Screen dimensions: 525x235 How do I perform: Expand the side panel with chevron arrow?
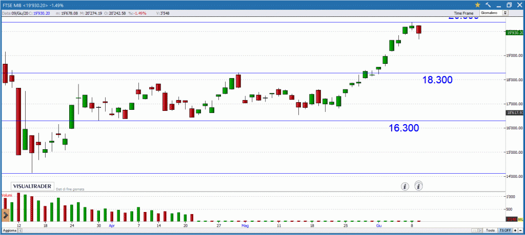(x=5, y=215)
